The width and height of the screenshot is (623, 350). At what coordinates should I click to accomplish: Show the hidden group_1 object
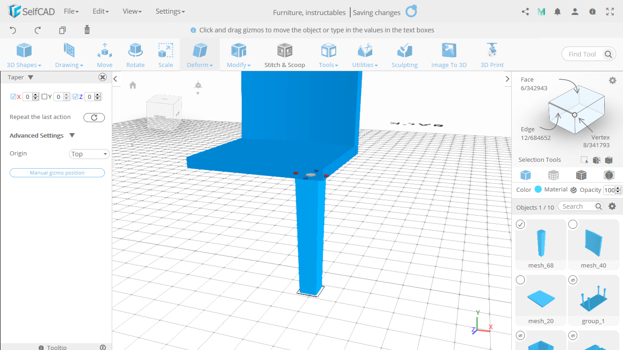point(573,280)
